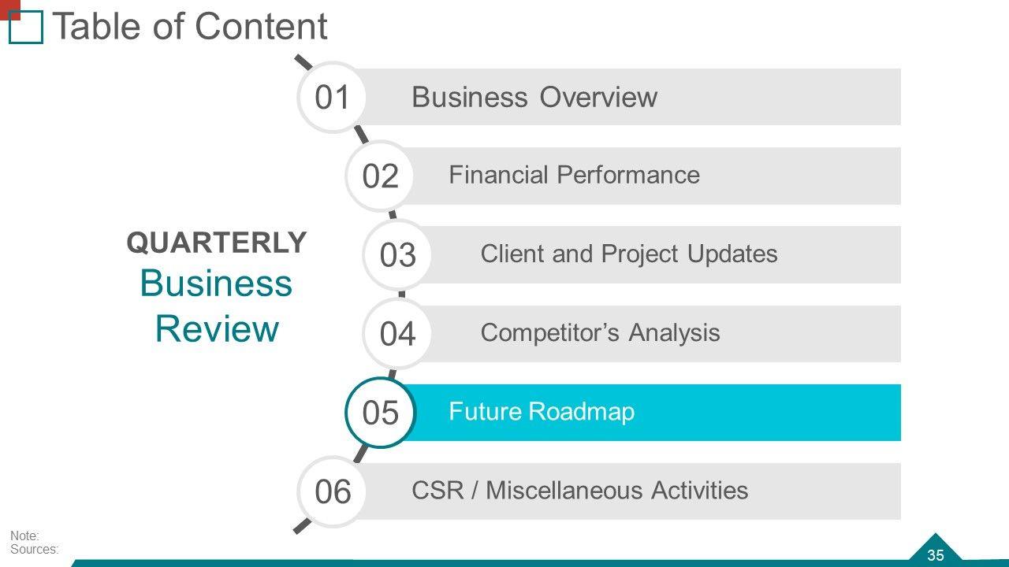Click the QUARTERLY heading text
The width and height of the screenshot is (1009, 567).
pos(217,243)
